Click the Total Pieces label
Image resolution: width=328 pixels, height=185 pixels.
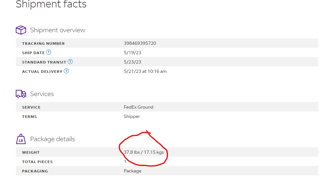pyautogui.click(x=37, y=162)
